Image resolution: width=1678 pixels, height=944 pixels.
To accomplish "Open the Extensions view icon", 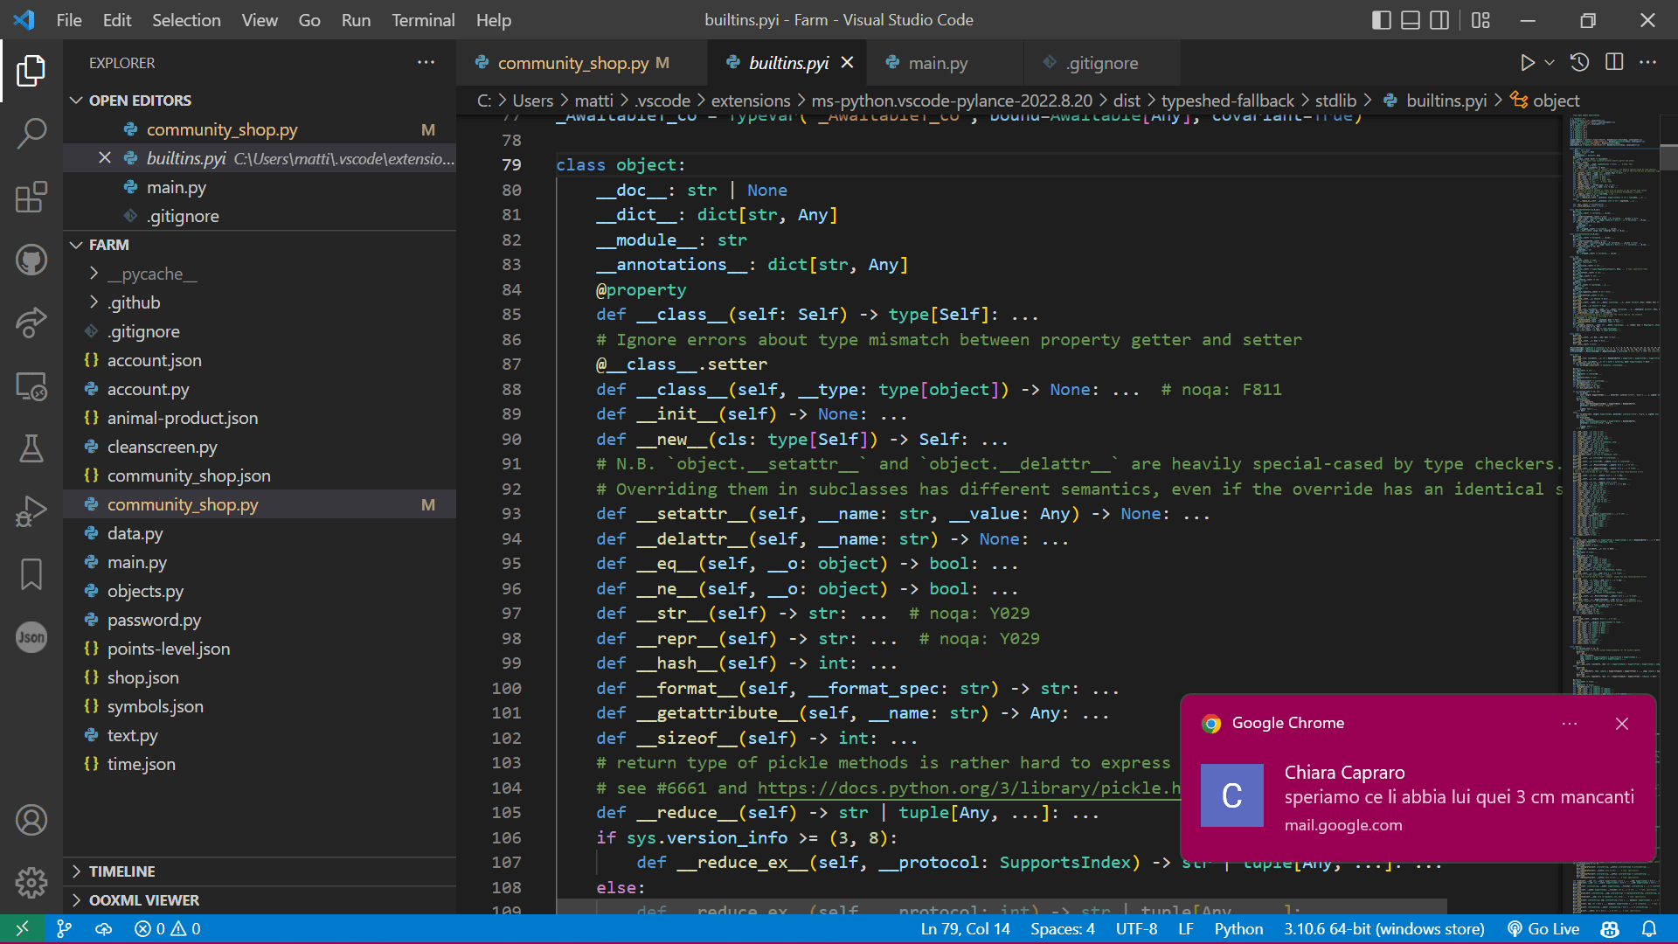I will [x=31, y=198].
